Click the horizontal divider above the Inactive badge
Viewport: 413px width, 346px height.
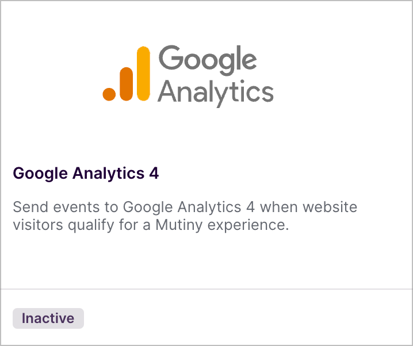pyautogui.click(x=206, y=289)
